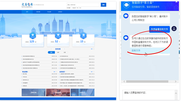The image size is (189, 101).
Task: Click the 请输入您要查询的内容 input box
Action: coord(149,95)
